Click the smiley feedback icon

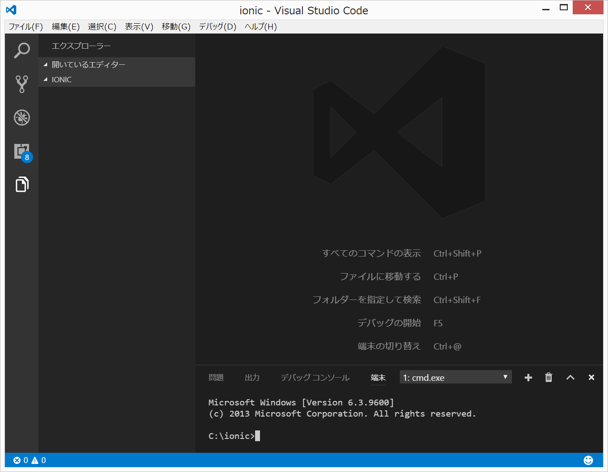pyautogui.click(x=588, y=460)
